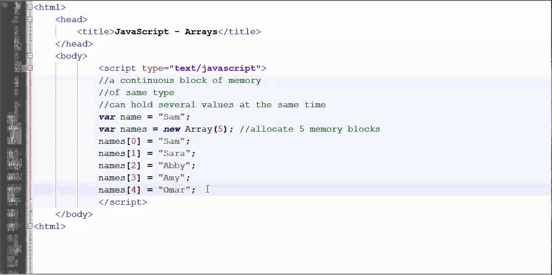Click the line names[0] = "Sam"

tap(145, 141)
